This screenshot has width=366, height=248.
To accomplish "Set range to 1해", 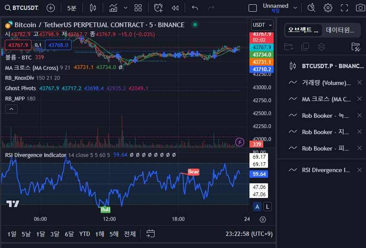I will point(100,234).
